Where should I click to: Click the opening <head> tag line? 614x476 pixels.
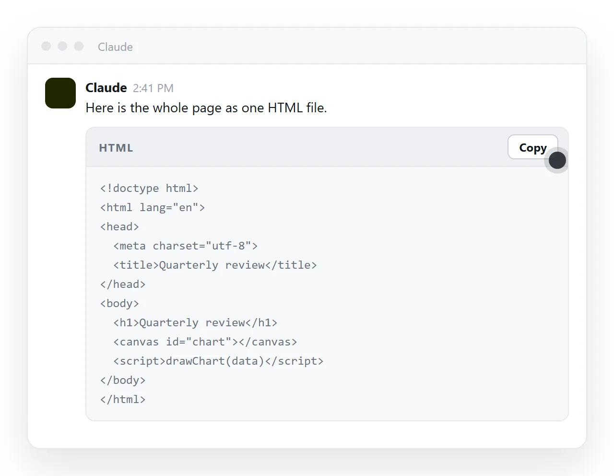coord(119,226)
